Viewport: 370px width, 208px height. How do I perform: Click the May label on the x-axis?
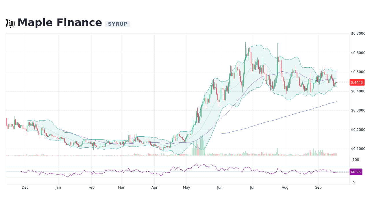tap(186, 187)
